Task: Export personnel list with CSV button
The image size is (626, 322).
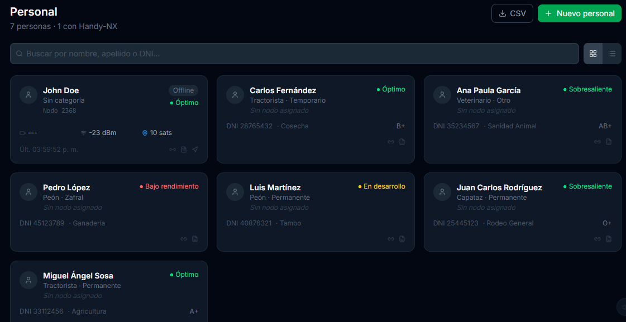Action: pyautogui.click(x=512, y=13)
